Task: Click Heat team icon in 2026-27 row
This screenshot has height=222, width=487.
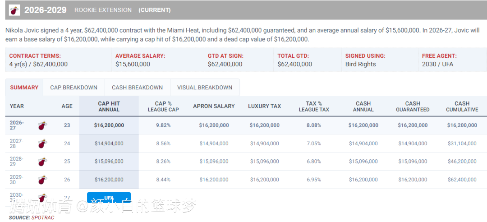Action: pos(42,125)
